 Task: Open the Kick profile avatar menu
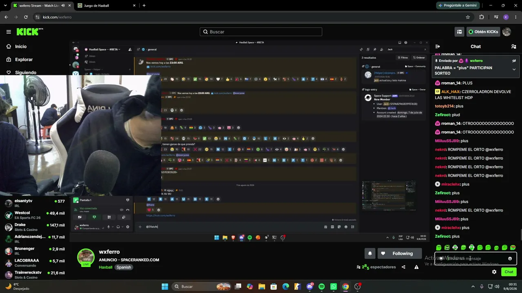point(507,32)
